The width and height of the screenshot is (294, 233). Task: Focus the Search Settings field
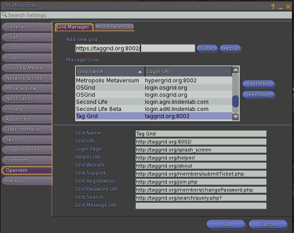pyautogui.click(x=146, y=15)
